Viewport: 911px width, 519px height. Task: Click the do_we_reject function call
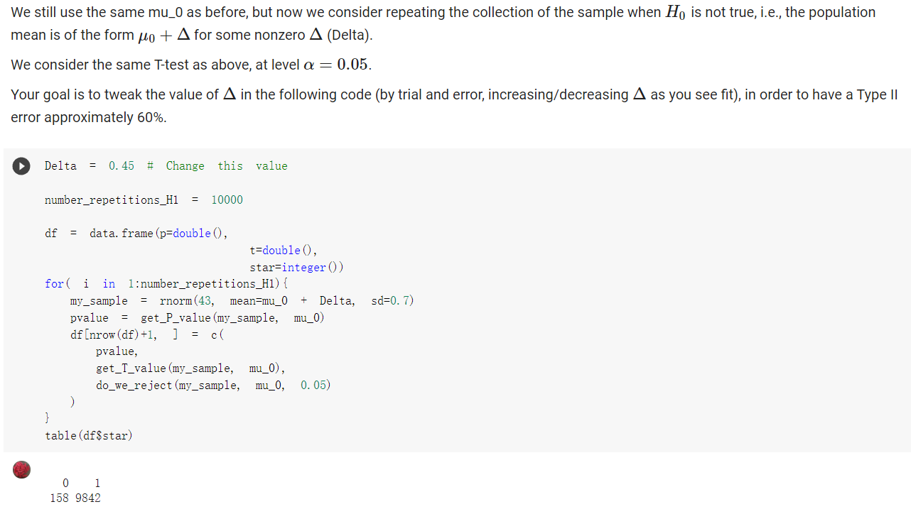point(213,386)
